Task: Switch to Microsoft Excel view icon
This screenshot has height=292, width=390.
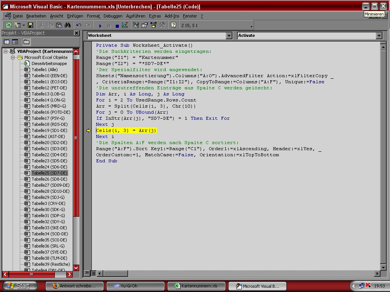Action: coord(9,25)
